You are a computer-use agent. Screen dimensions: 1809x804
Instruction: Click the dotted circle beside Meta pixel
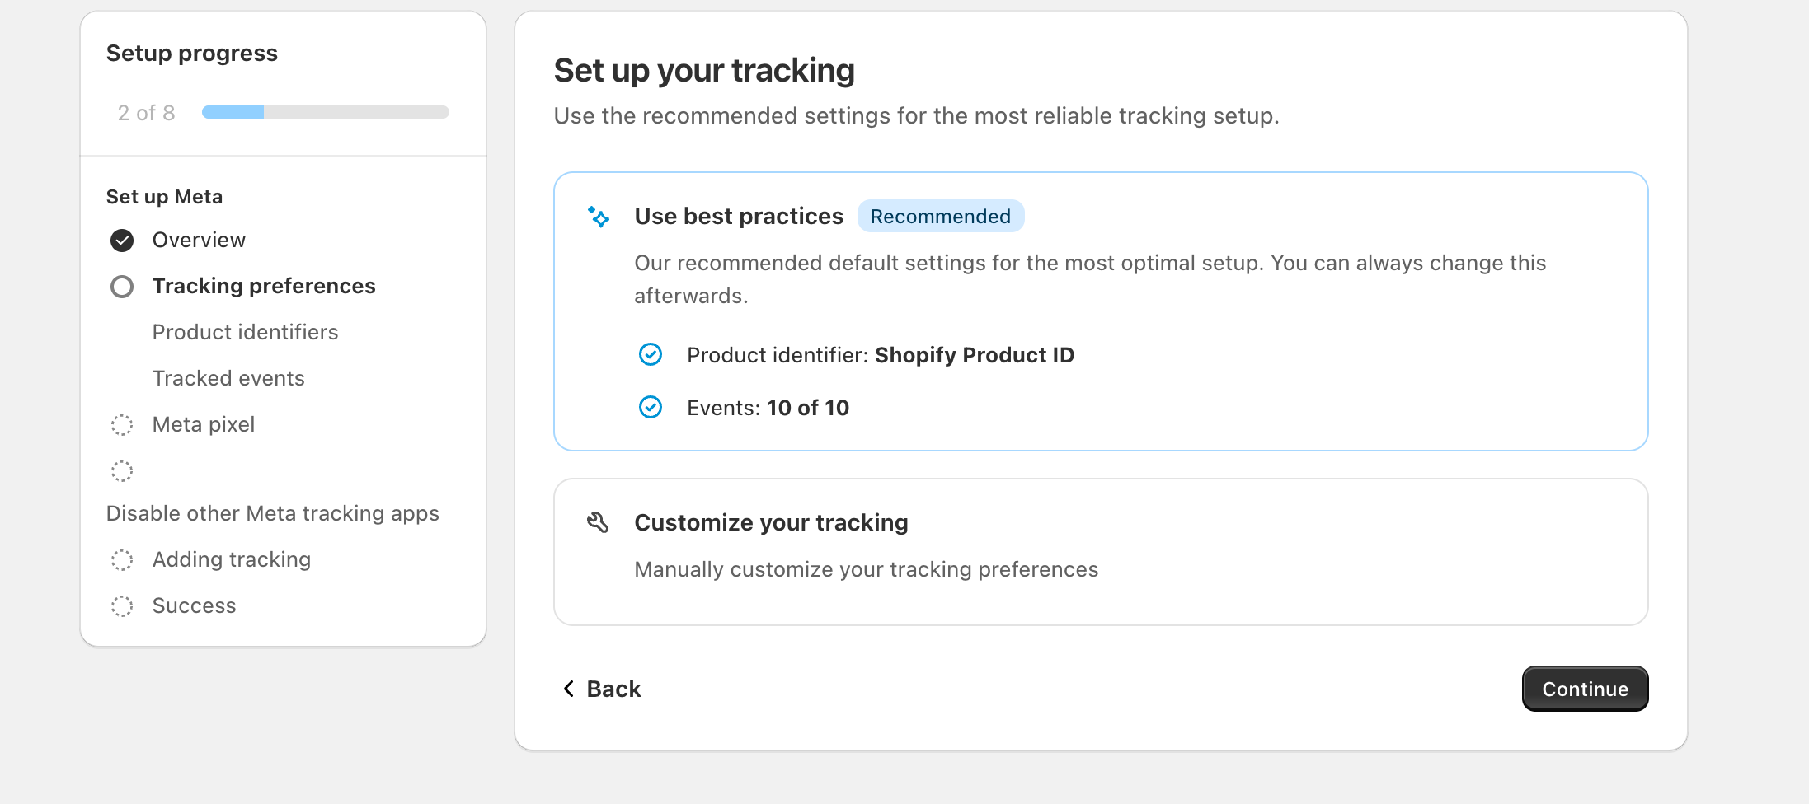point(122,425)
